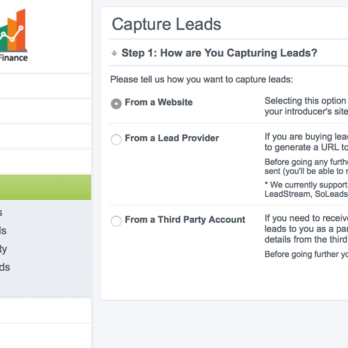
Task: Open the sidebar submenu item ending in "ds"
Action: [5, 267]
